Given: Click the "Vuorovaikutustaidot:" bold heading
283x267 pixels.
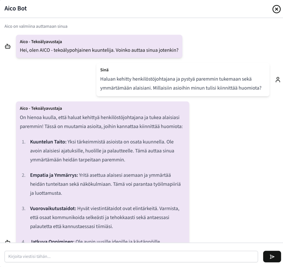Looking at the screenshot, I should click(x=53, y=208).
